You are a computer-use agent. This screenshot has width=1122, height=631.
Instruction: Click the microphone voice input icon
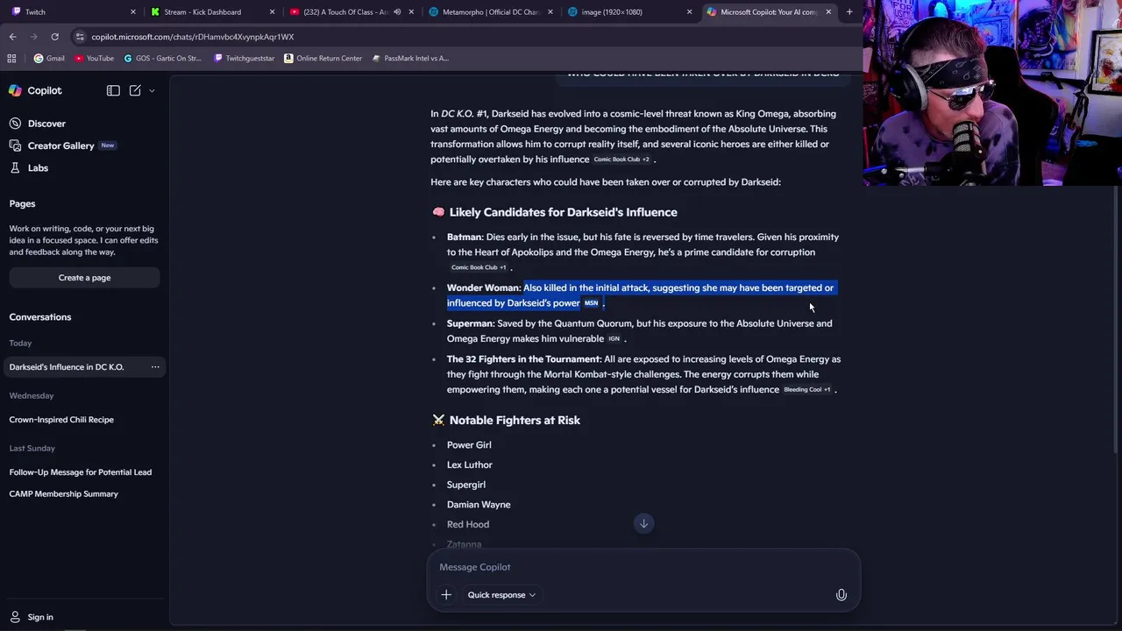click(x=841, y=595)
